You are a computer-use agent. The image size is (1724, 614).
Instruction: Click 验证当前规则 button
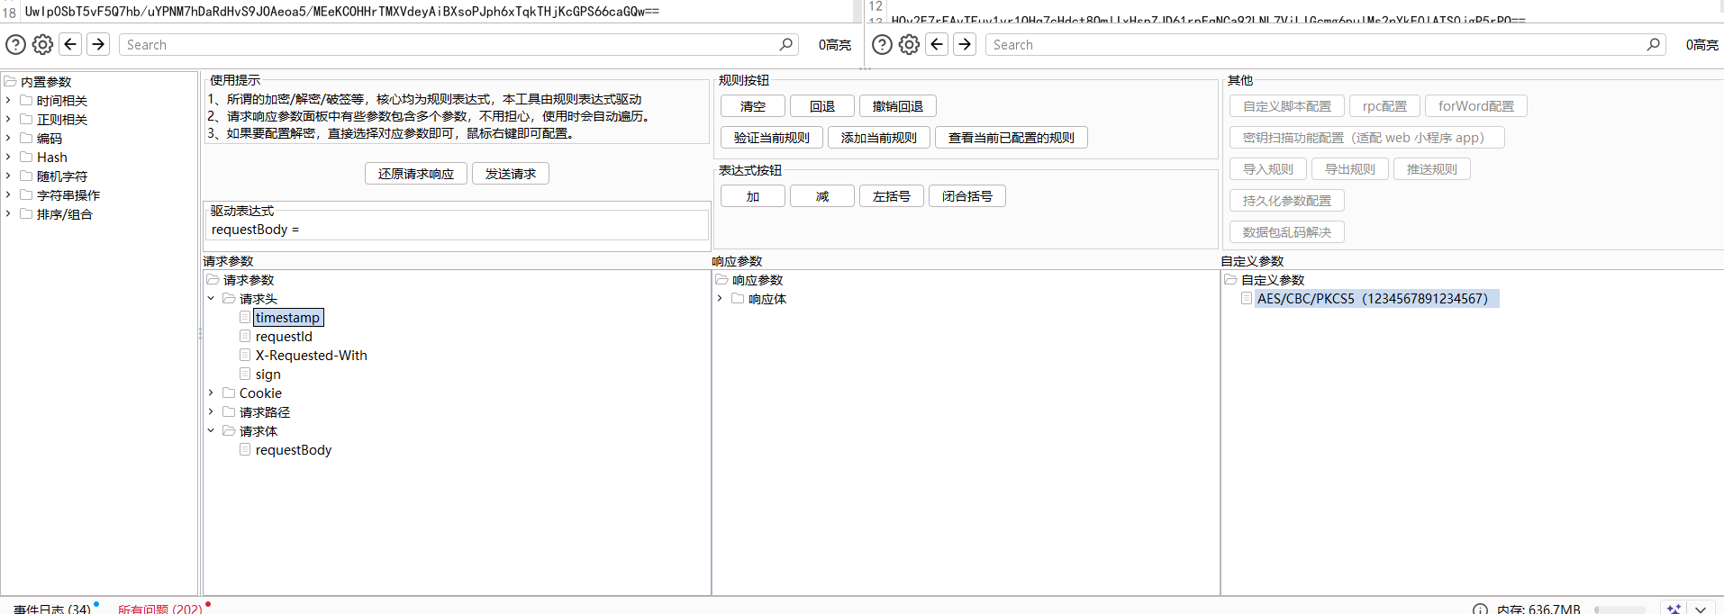point(772,138)
